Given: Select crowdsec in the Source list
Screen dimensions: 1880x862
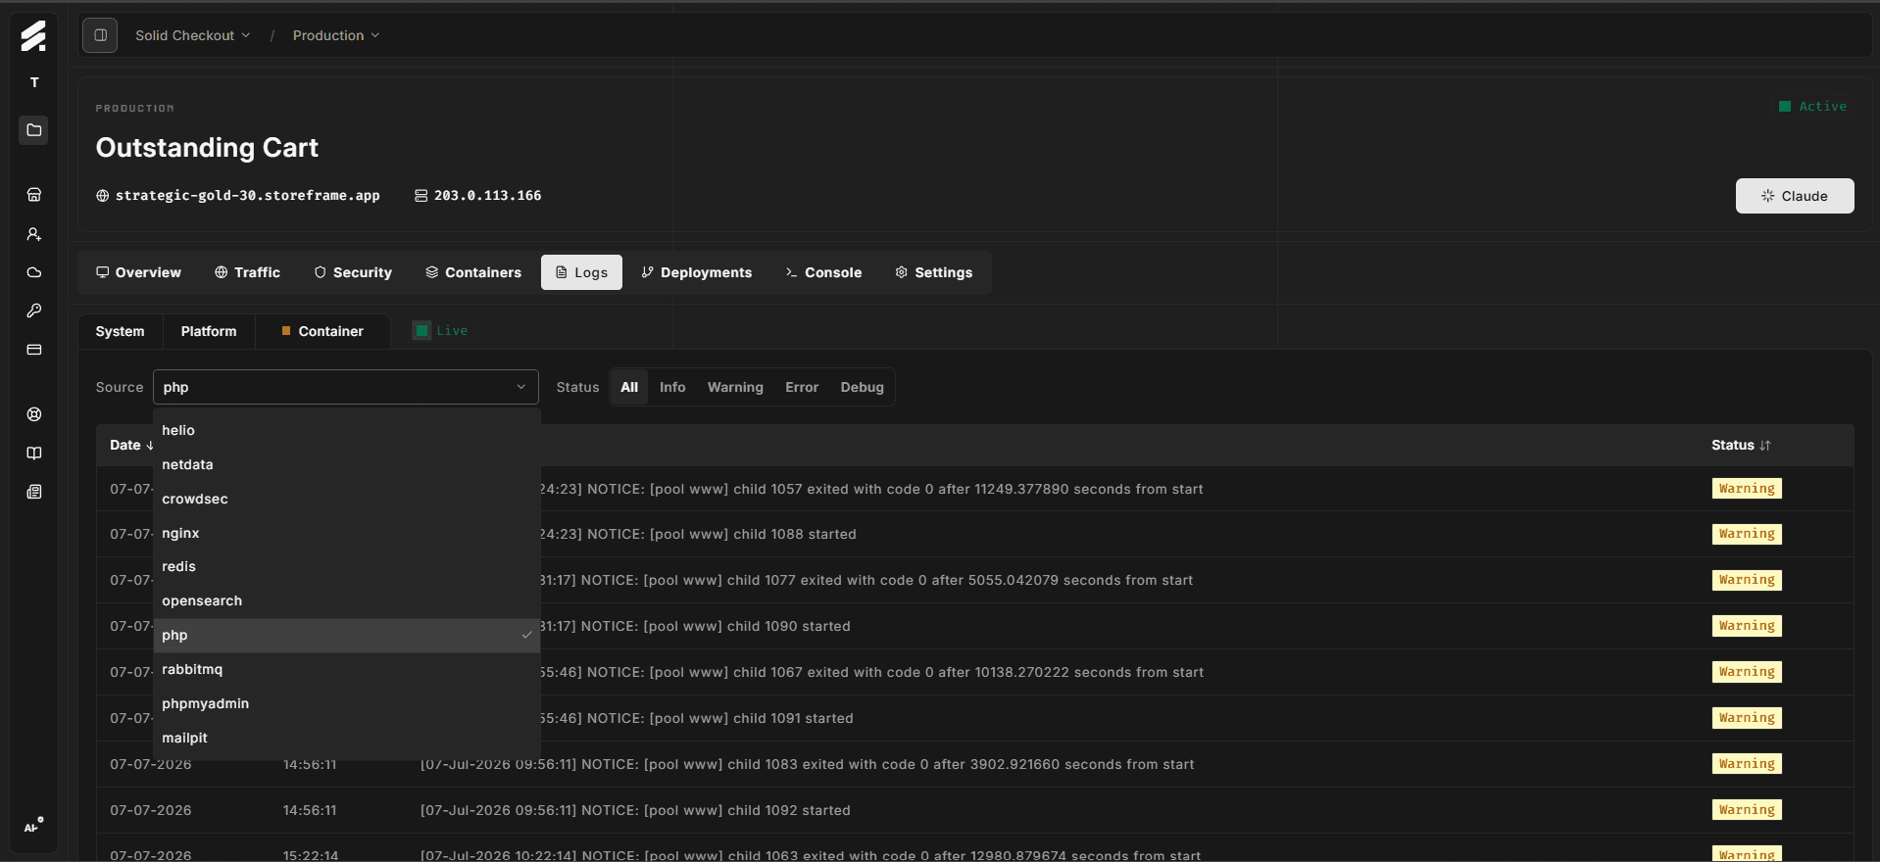Looking at the screenshot, I should [347, 499].
